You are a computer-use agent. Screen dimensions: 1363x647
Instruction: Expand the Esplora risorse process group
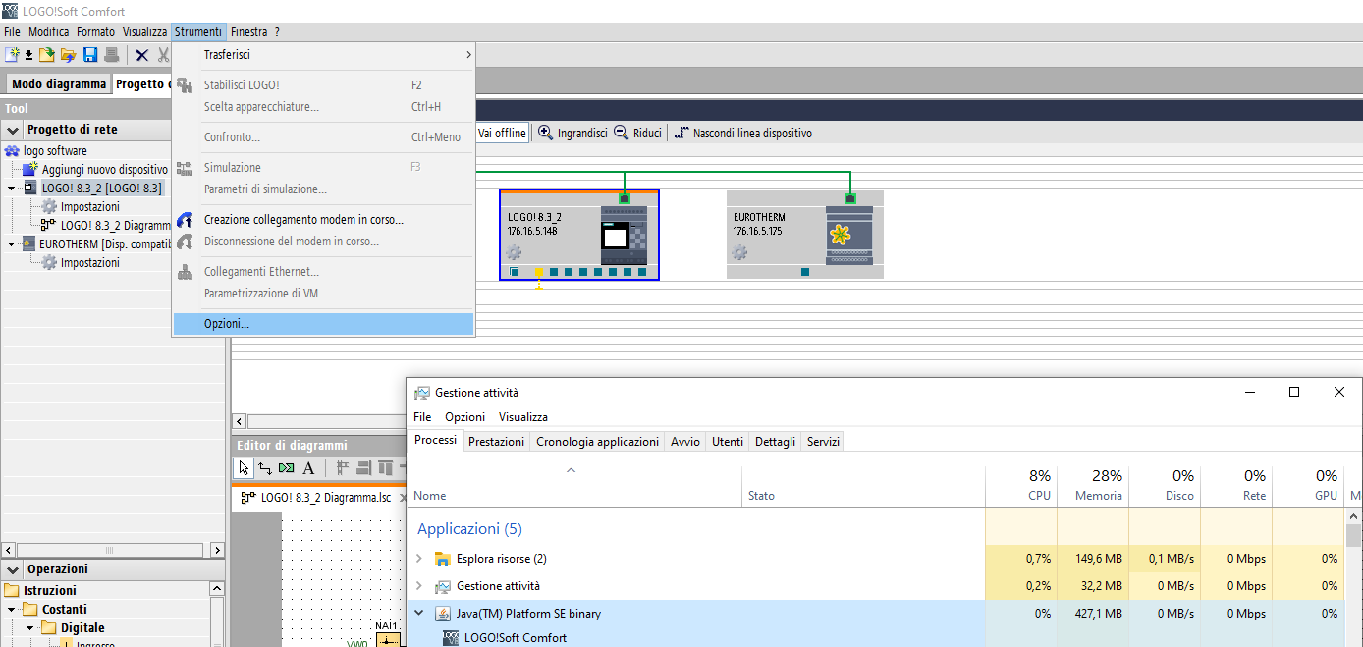click(x=420, y=559)
